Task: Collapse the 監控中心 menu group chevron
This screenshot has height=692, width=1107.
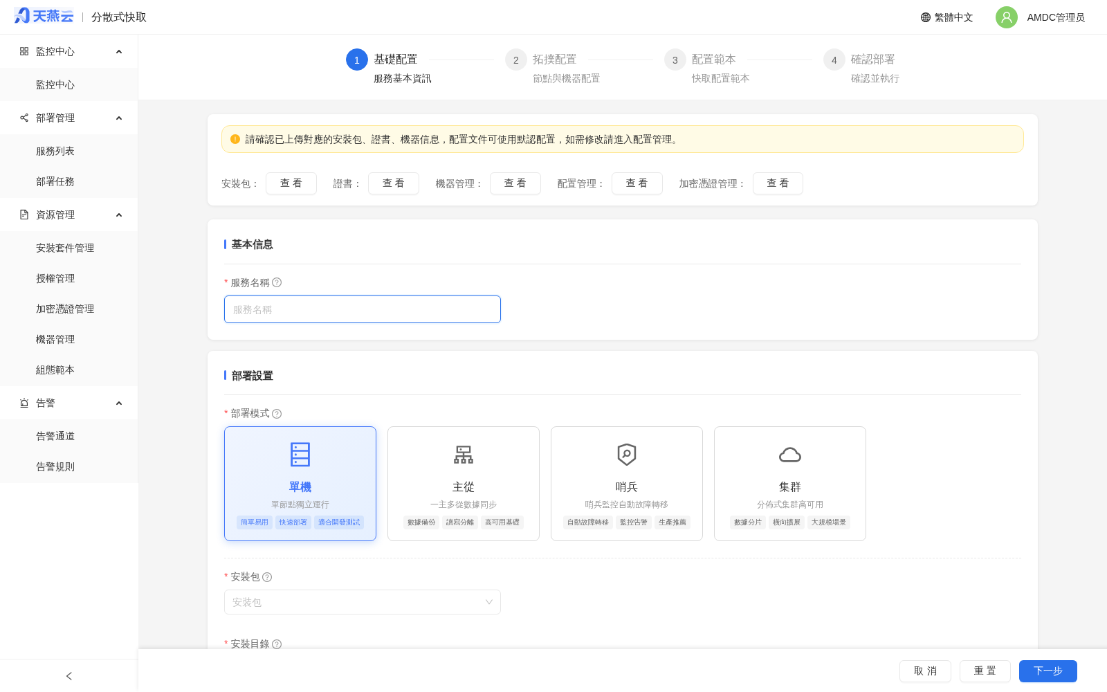Action: click(x=119, y=52)
